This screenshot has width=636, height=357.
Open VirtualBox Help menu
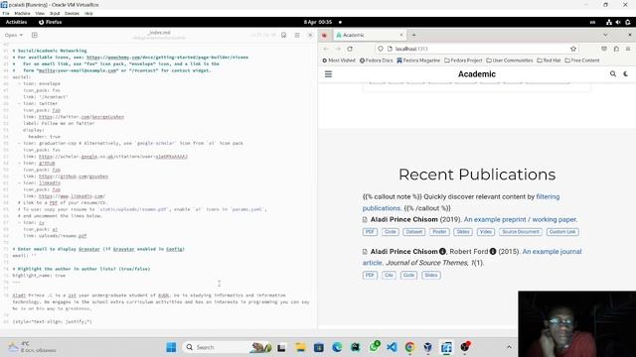point(88,13)
